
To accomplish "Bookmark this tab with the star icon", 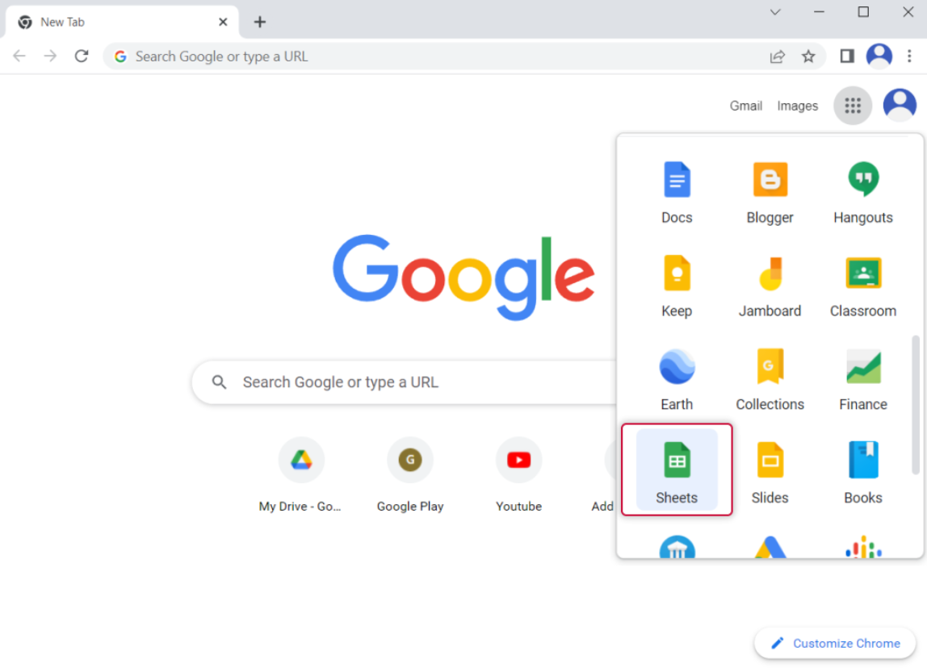I will [808, 56].
